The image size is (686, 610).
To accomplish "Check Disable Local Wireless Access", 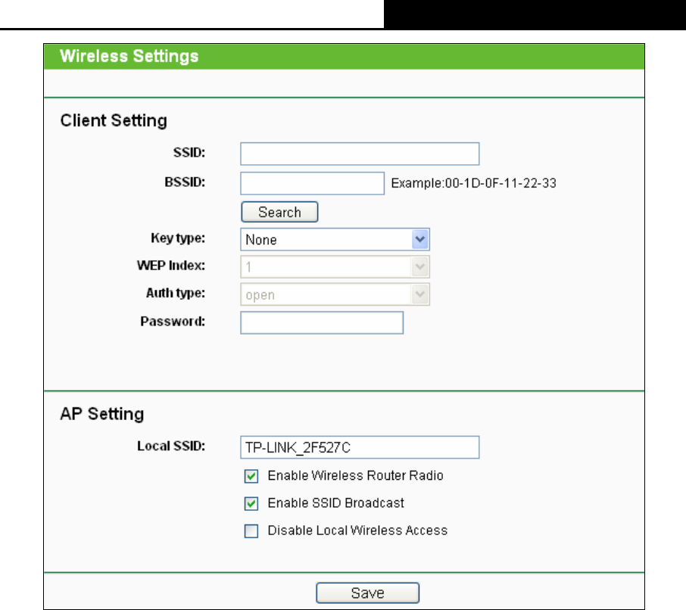I will (251, 531).
